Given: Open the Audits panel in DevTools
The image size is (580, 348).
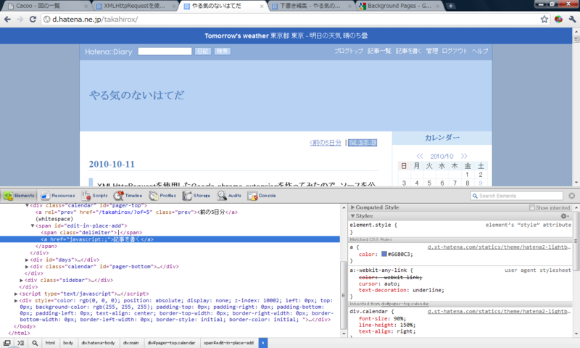Looking at the screenshot, I should pos(229,196).
